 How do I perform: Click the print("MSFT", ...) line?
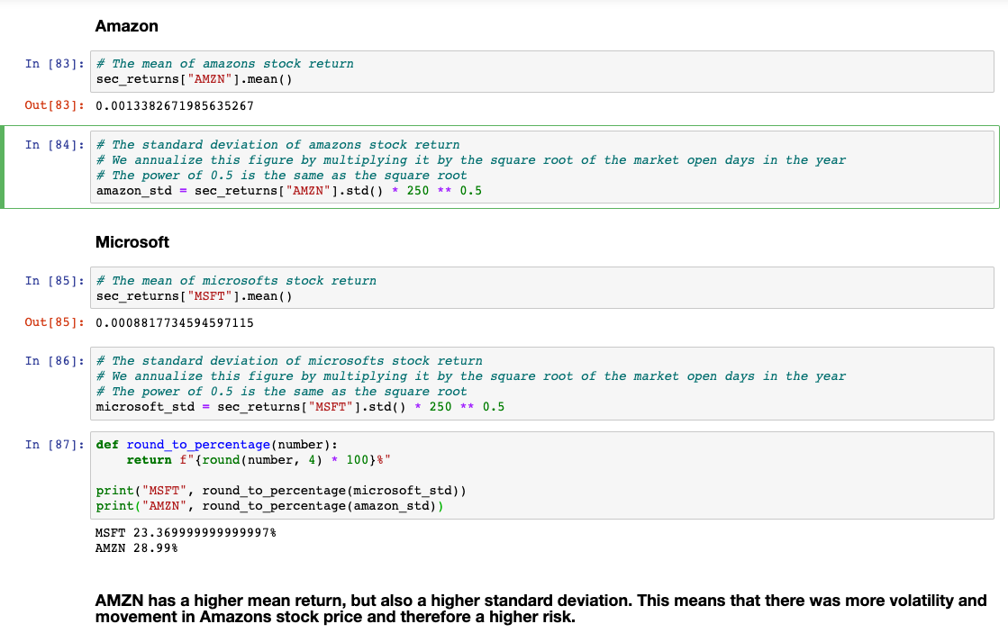tap(281, 491)
